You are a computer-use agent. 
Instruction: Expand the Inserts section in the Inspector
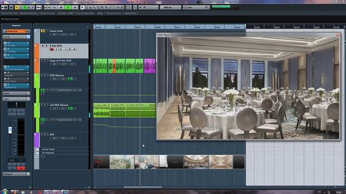16,37
